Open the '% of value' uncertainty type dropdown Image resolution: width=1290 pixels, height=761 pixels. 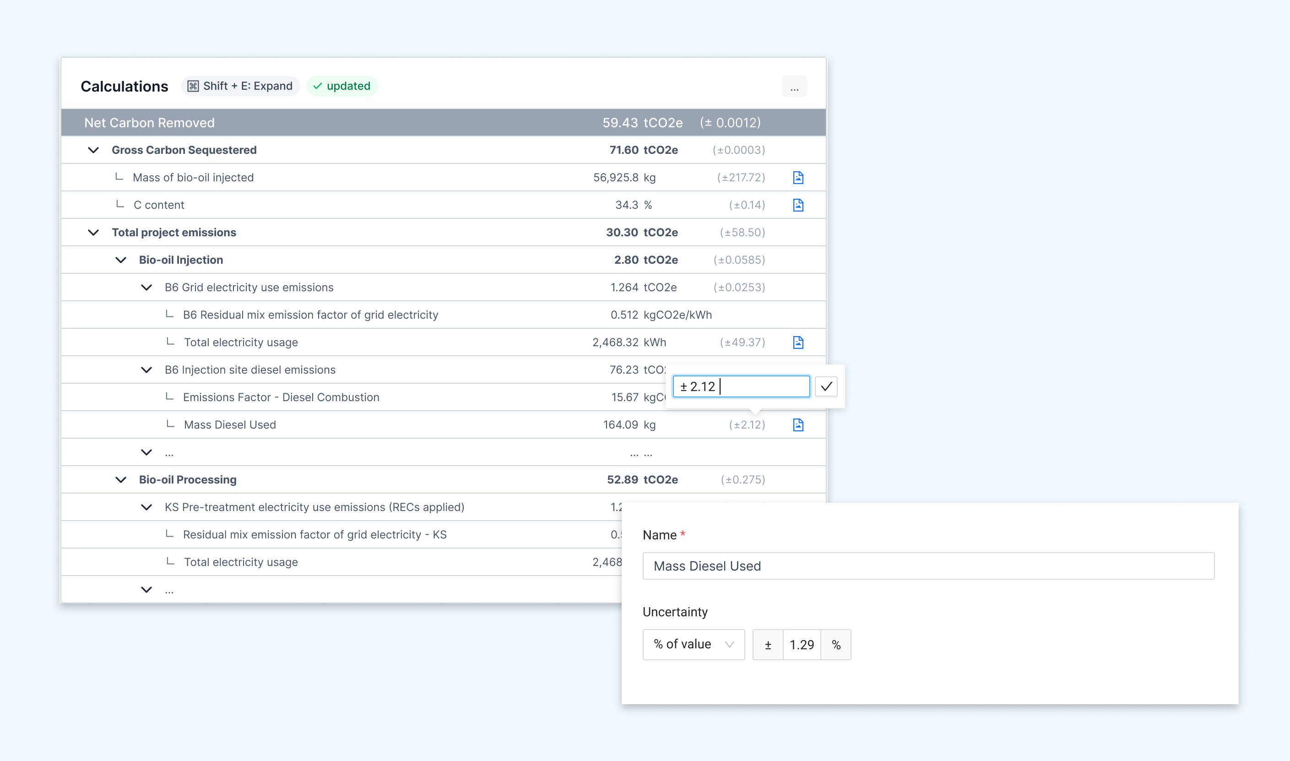click(693, 645)
